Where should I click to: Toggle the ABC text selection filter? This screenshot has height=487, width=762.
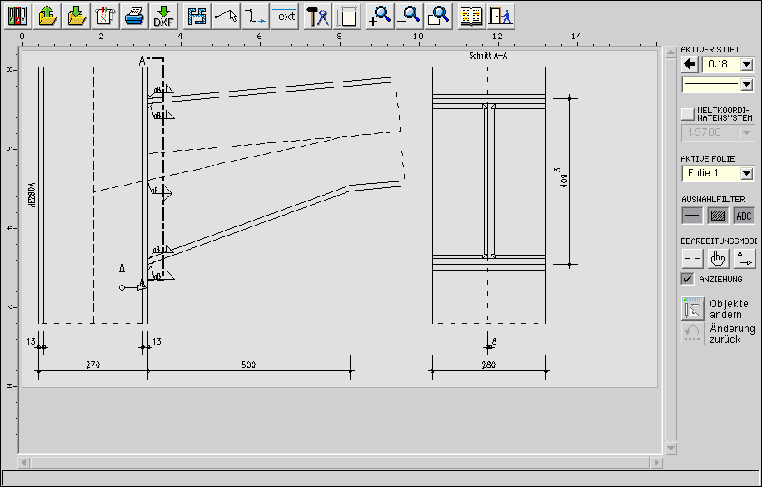pyautogui.click(x=744, y=216)
